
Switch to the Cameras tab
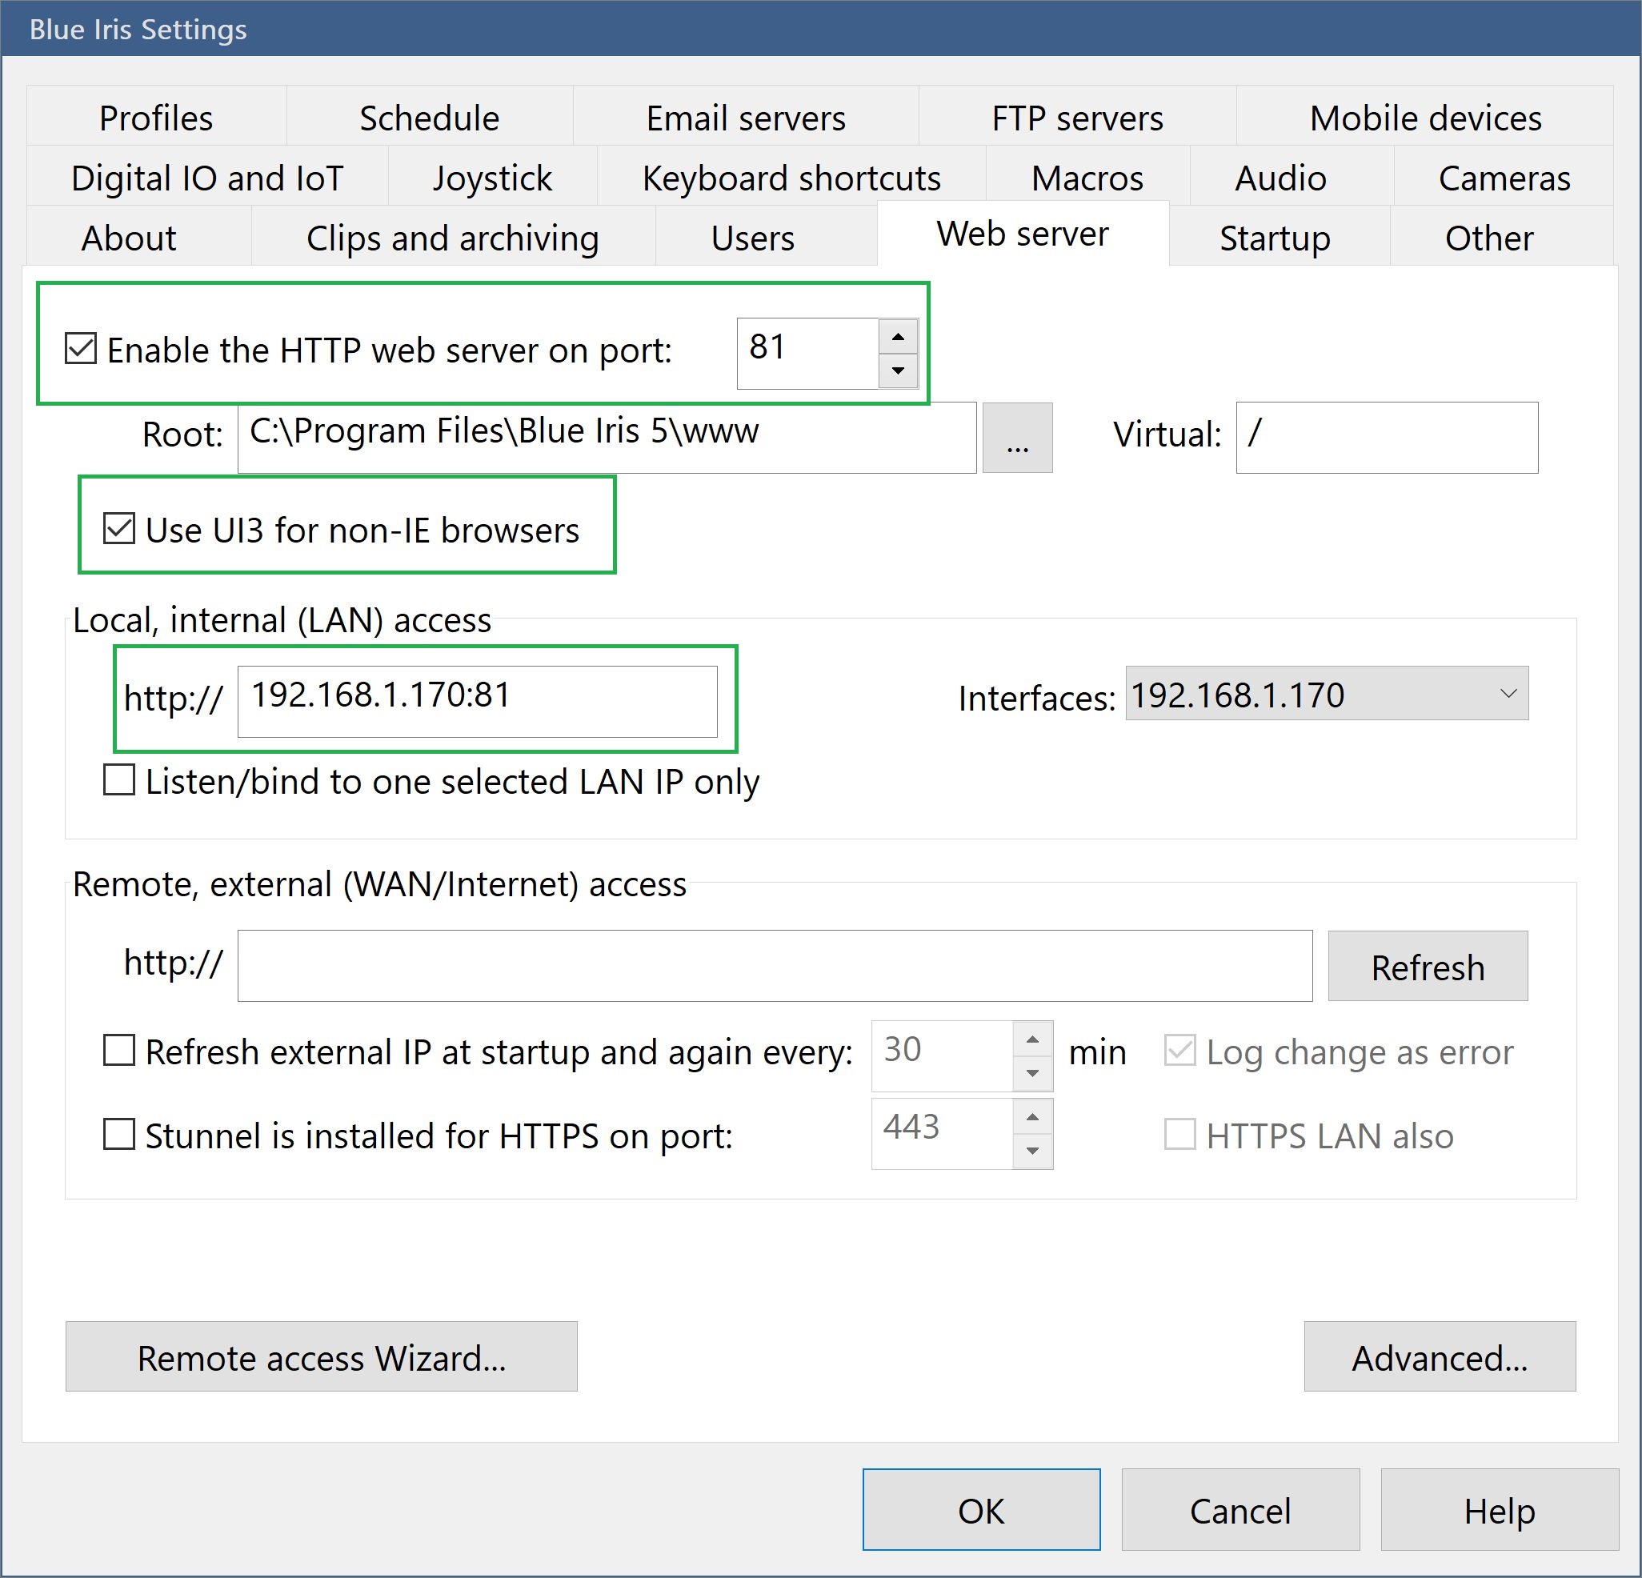(x=1504, y=178)
